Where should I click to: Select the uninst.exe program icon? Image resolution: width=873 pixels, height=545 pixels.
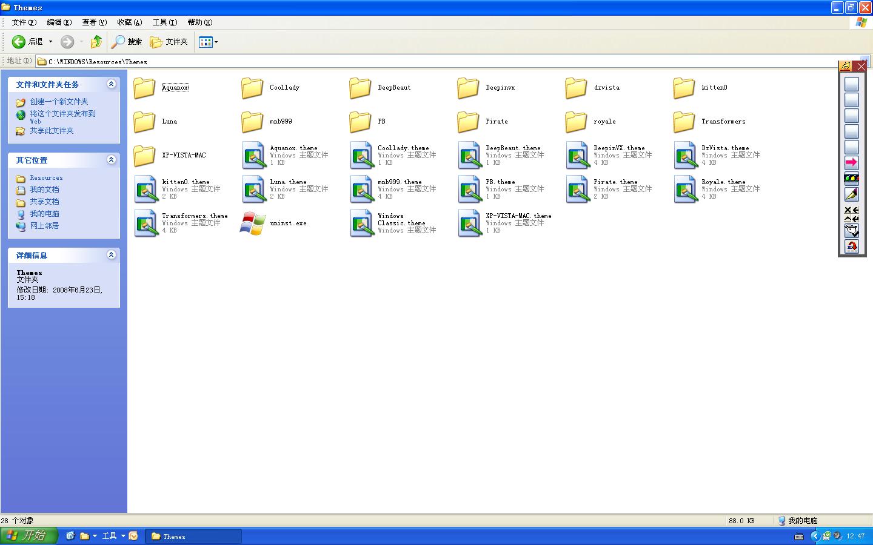click(x=253, y=223)
